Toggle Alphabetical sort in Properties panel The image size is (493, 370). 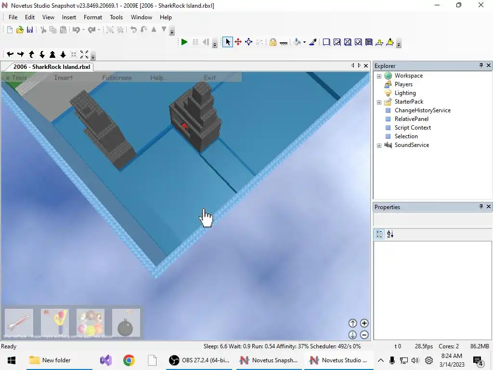coord(390,234)
